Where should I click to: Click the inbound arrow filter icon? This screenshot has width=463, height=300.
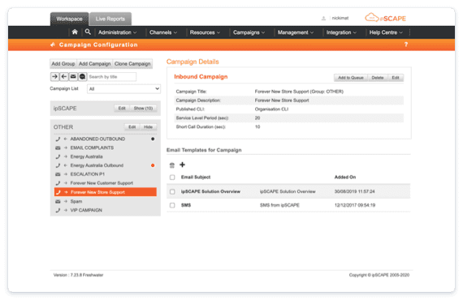54,76
